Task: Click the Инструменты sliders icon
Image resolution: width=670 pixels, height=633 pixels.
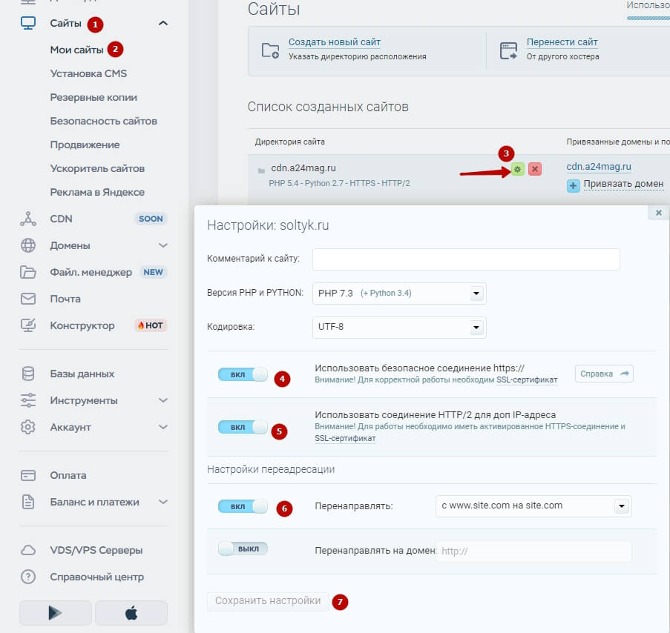Action: (28, 400)
